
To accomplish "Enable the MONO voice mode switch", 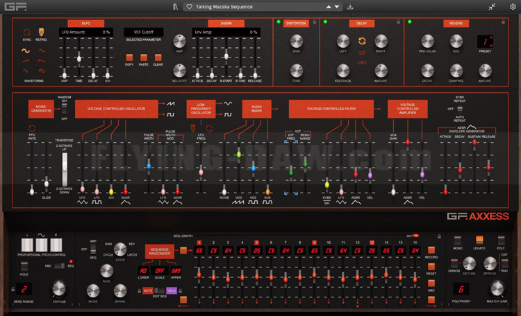I will (x=458, y=240).
